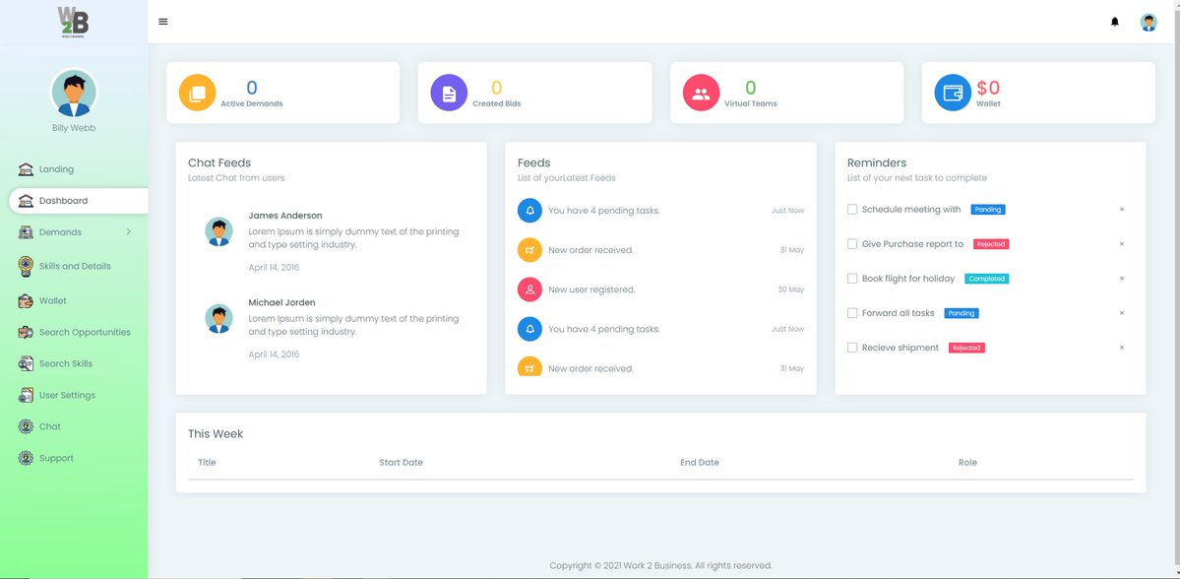The width and height of the screenshot is (1180, 579).
Task: Select Dashboard in the sidebar
Action: tap(63, 201)
